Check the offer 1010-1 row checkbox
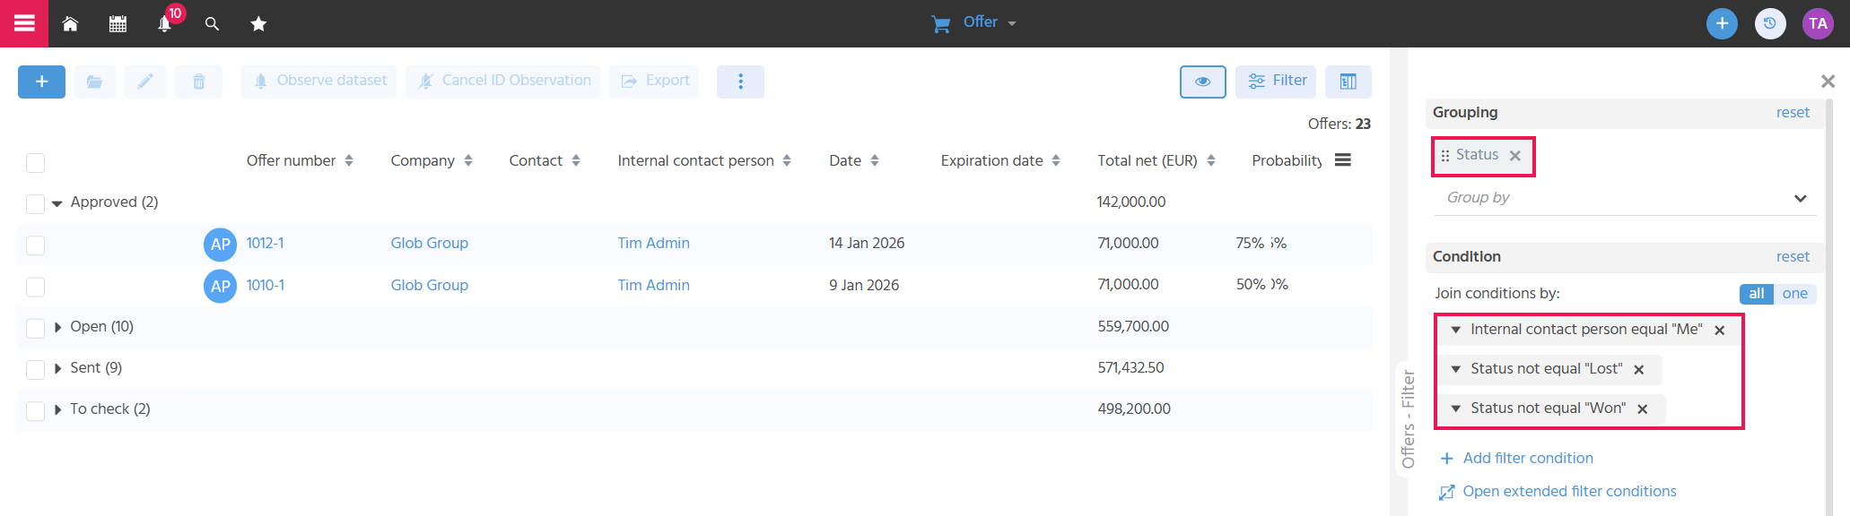Screen dimensions: 1850x516 tap(36, 287)
